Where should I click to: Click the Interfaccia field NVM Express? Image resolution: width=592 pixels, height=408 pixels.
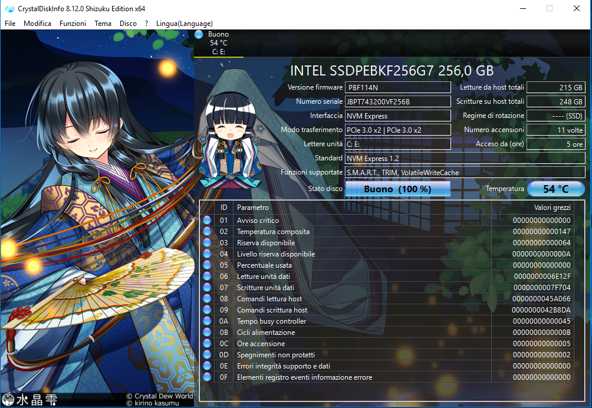[398, 116]
